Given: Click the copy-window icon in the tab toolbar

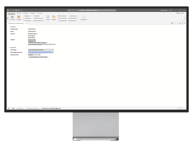Looking at the screenshot, I should [172, 23].
